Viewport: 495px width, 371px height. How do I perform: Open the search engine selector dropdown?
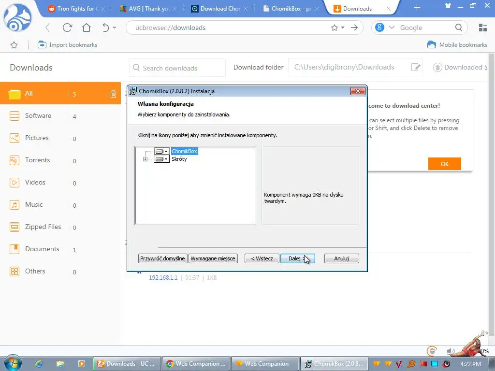(392, 28)
